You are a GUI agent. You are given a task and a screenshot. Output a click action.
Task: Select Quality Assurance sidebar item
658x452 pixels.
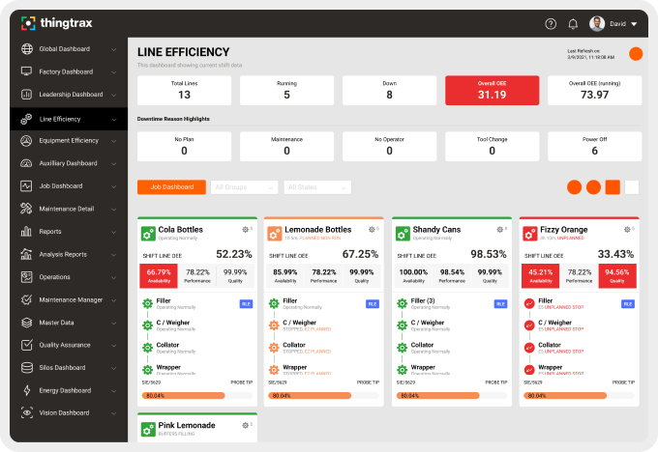pos(66,345)
